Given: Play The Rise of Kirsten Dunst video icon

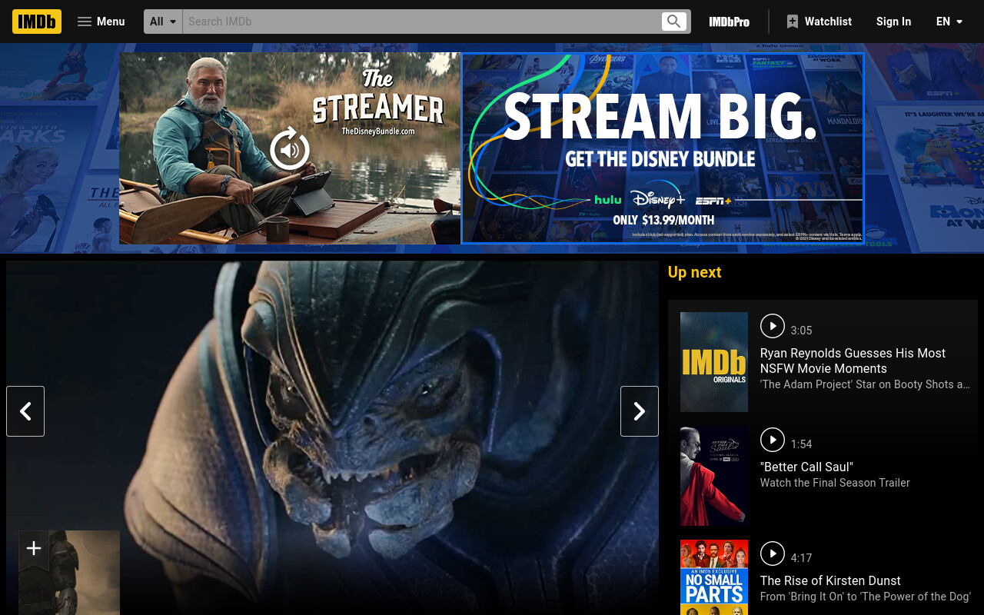Looking at the screenshot, I should (773, 553).
